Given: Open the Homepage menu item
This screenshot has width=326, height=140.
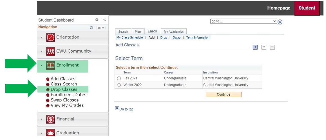Looking at the screenshot, I should (x=279, y=8).
